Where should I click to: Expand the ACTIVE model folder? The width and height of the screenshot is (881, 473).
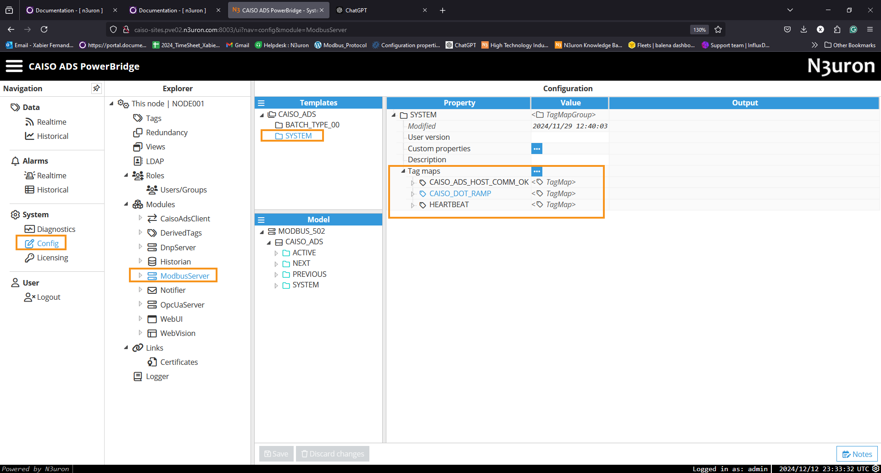[x=276, y=253]
